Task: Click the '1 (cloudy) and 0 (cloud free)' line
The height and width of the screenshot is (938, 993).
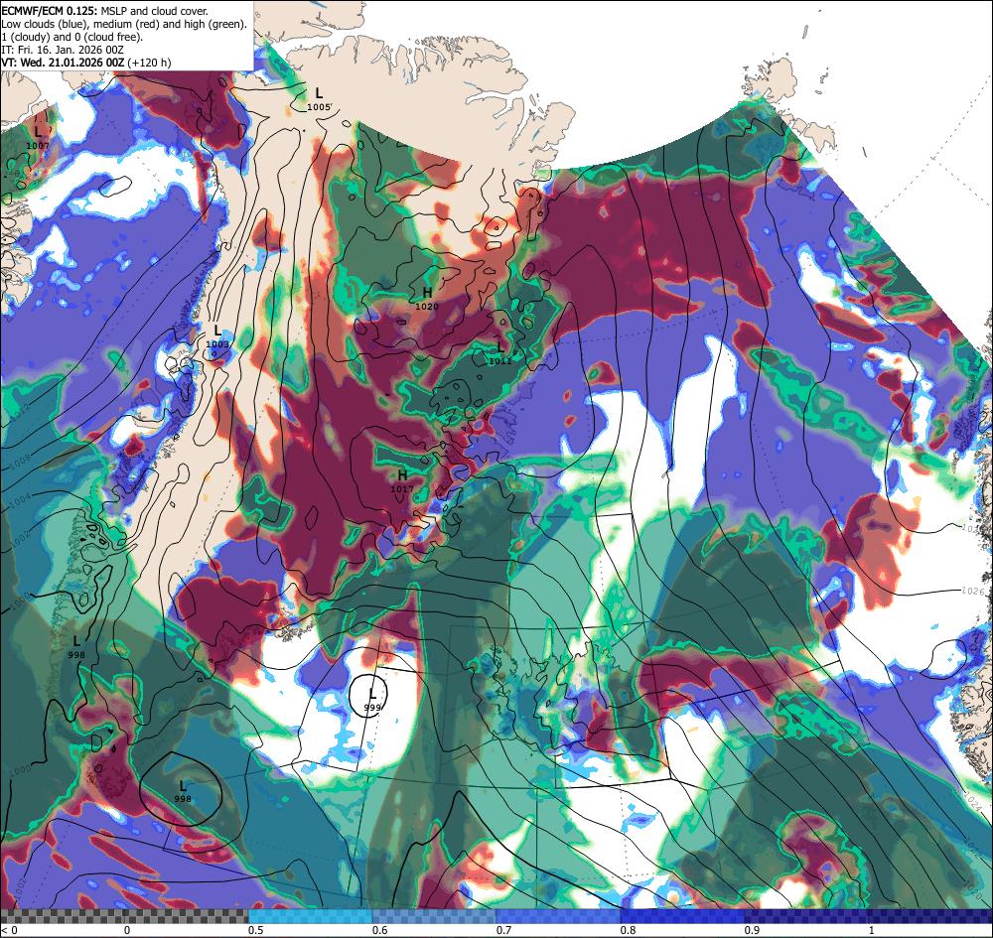Action: pos(72,37)
